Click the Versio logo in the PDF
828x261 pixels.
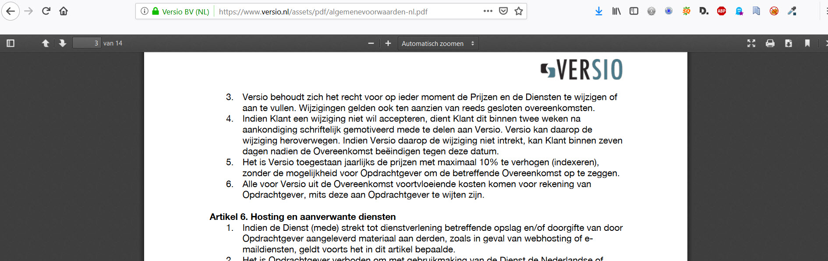coord(582,70)
